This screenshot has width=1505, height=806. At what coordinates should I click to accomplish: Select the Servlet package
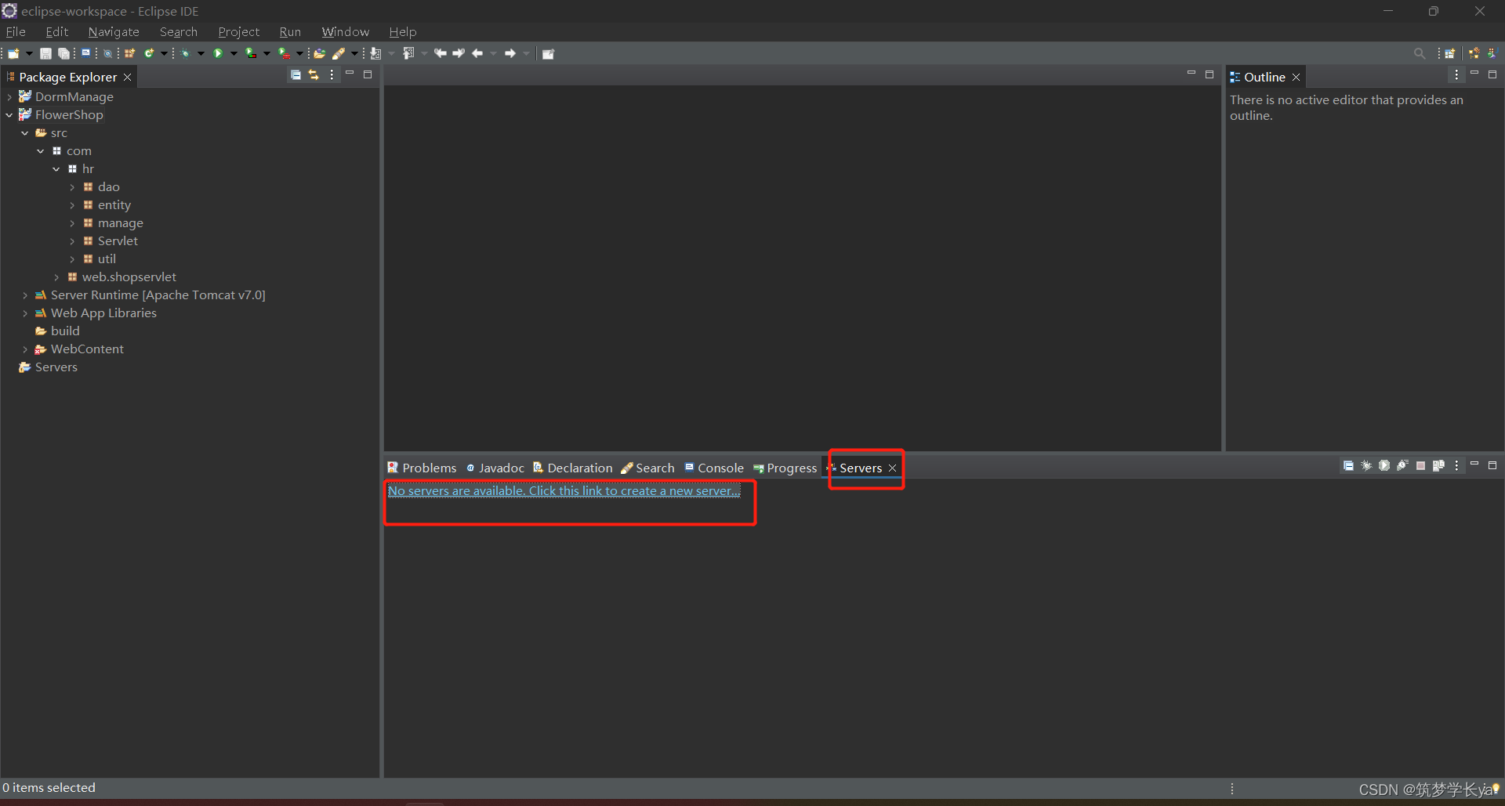118,241
